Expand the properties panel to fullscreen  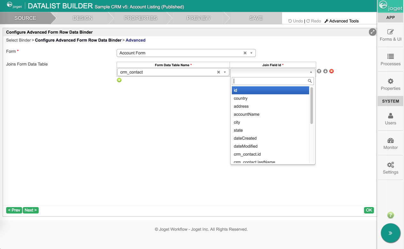click(x=372, y=32)
